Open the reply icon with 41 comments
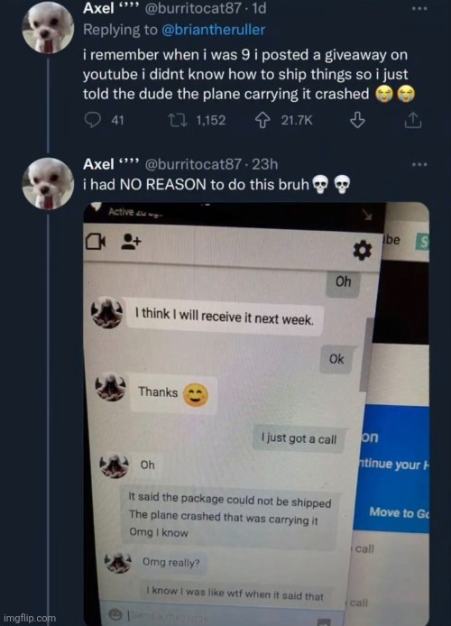The height and width of the screenshot is (626, 451). (93, 120)
